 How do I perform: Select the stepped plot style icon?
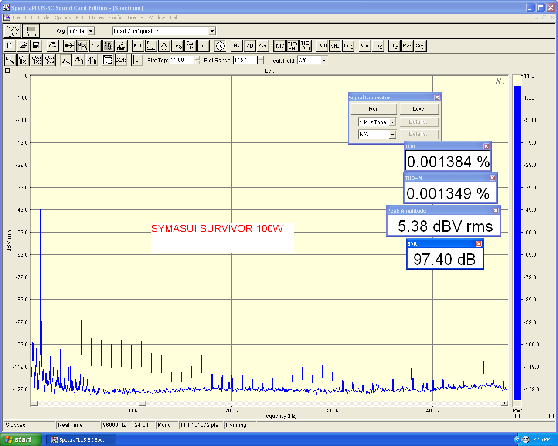[79, 60]
